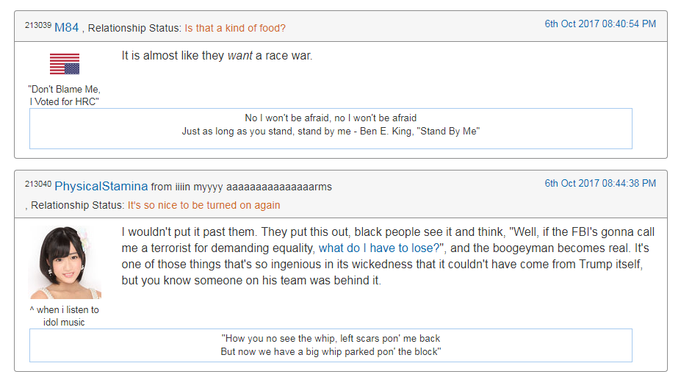The height and width of the screenshot is (377, 681).
Task: Open M84's user profile link
Action: click(66, 28)
